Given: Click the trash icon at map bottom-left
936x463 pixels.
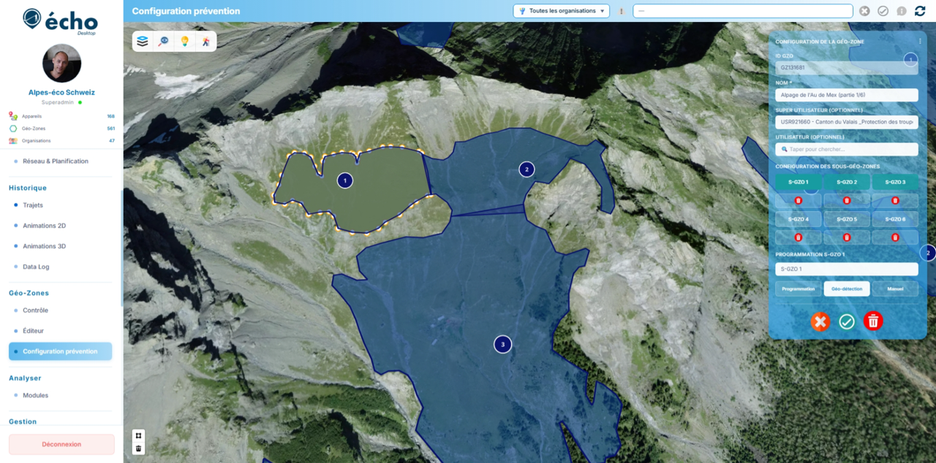Looking at the screenshot, I should (x=138, y=449).
